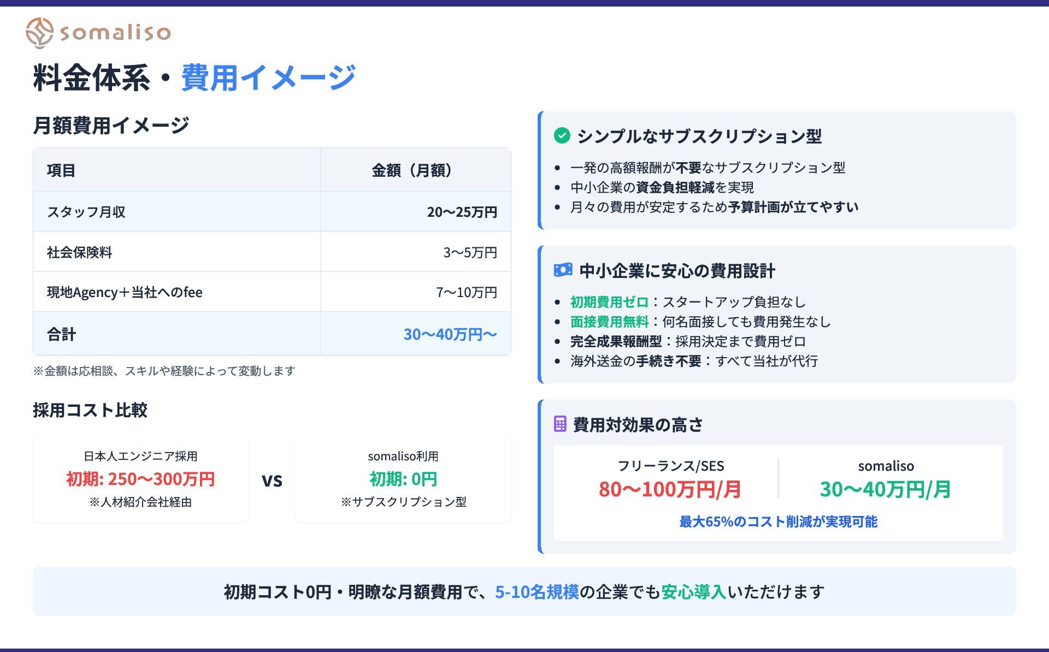Click the 日本人エンジニア採用 card label
This screenshot has height=652, width=1049.
point(140,456)
